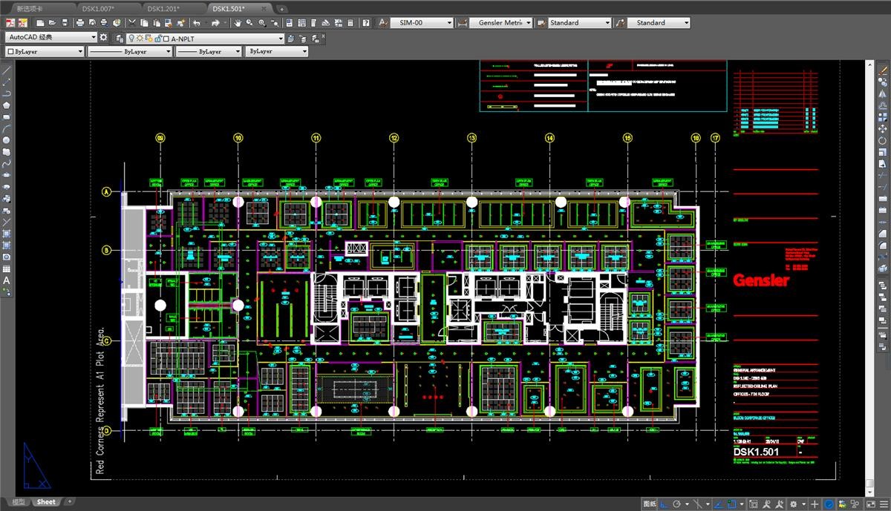Screen dimensions: 891x511
Task: Open workspace settings gear icon
Action: 104,38
